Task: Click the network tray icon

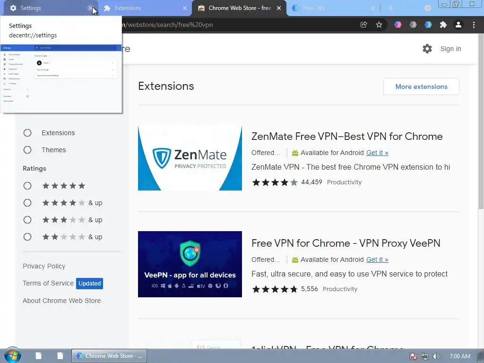Action: pyautogui.click(x=425, y=356)
